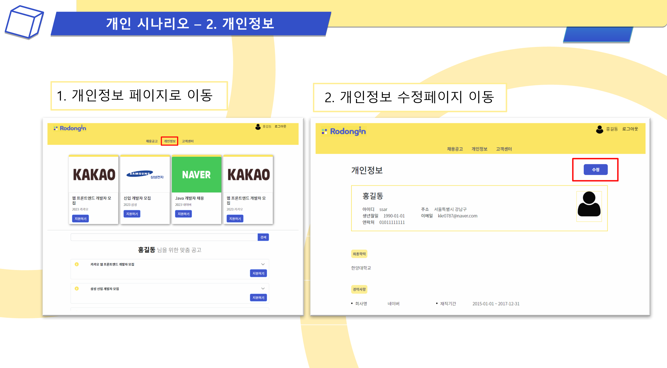The width and height of the screenshot is (667, 368).
Task: Open the 개인정보 tab
Action: [x=169, y=141]
